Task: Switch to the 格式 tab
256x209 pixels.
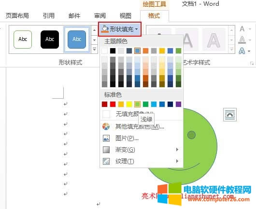Action: (x=154, y=16)
